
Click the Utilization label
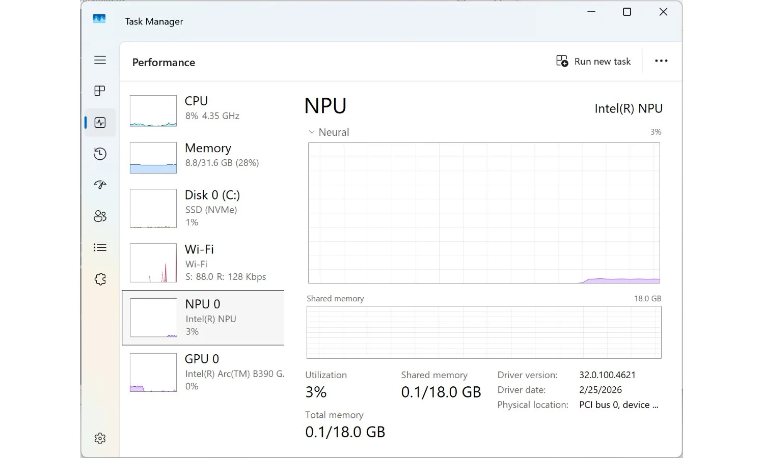326,375
